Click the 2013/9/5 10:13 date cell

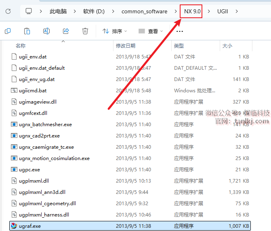[133, 181]
